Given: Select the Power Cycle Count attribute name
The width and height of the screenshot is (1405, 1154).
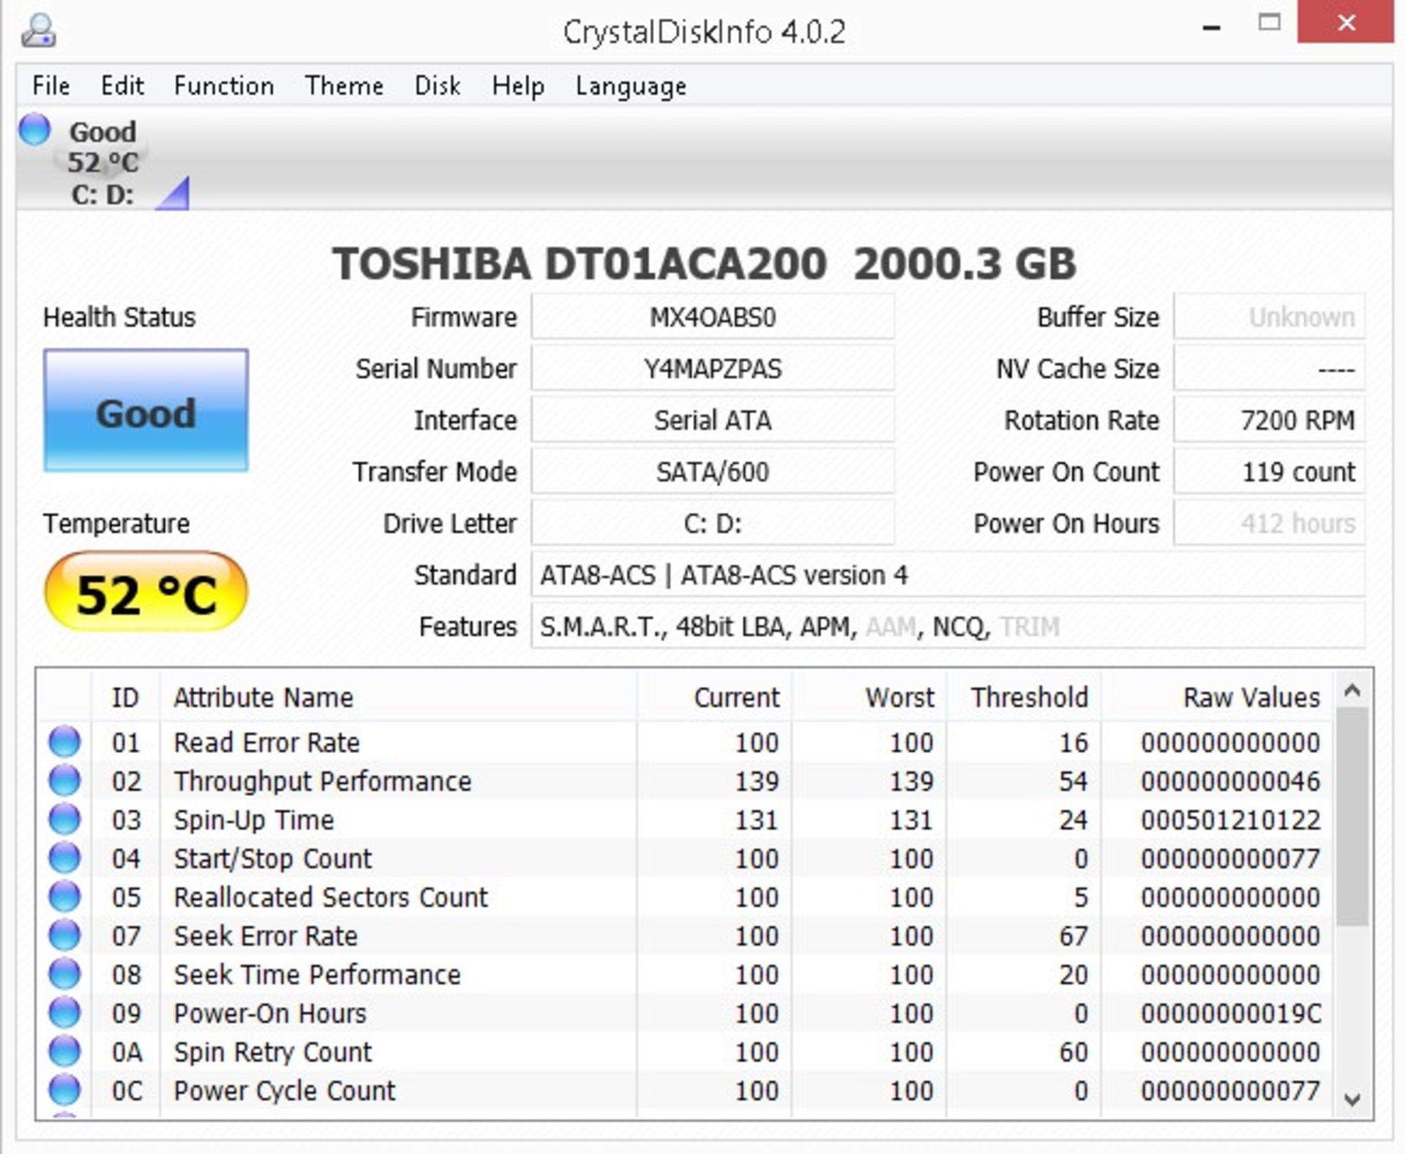Looking at the screenshot, I should 284,1091.
